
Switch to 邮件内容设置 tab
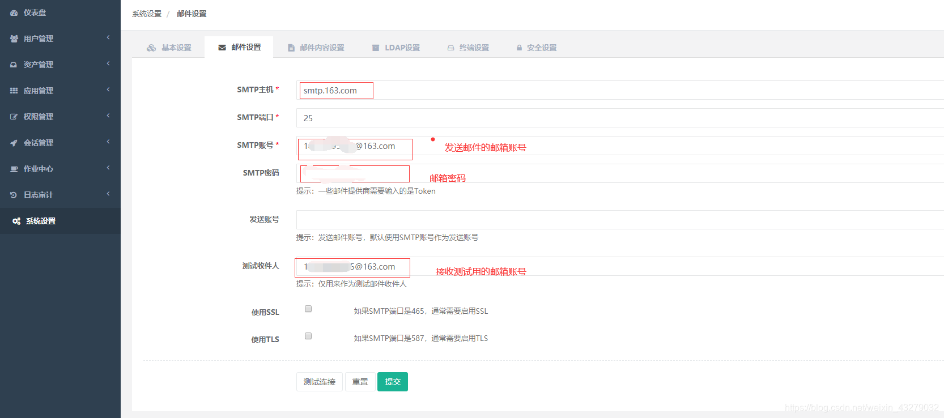click(x=316, y=48)
